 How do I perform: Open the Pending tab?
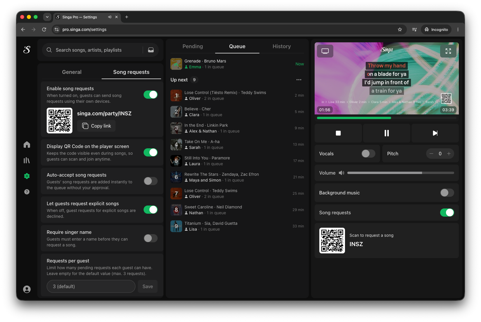[193, 46]
